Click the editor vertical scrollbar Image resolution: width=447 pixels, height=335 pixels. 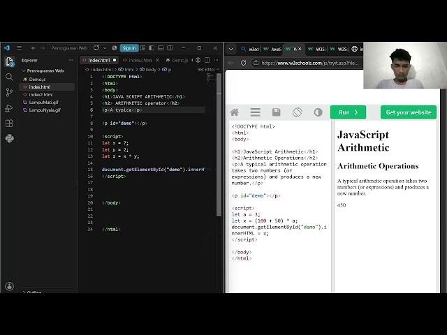click(x=219, y=144)
